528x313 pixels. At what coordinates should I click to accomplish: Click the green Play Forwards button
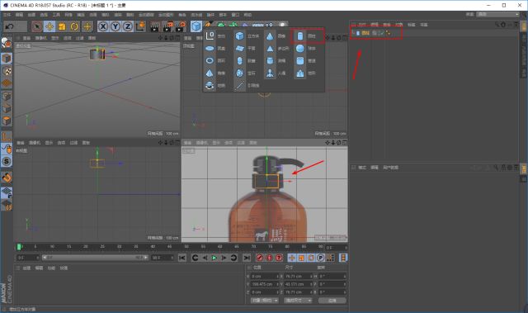(214, 258)
